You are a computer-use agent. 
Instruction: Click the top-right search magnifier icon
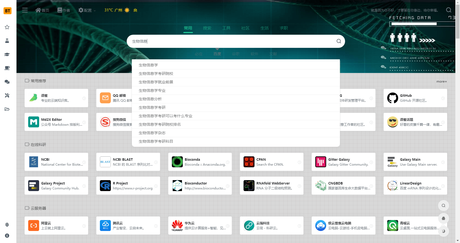pyautogui.click(x=449, y=10)
